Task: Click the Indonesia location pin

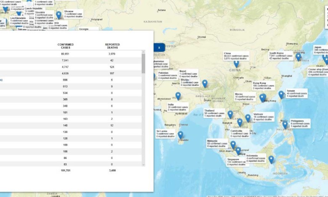Action: (271, 159)
